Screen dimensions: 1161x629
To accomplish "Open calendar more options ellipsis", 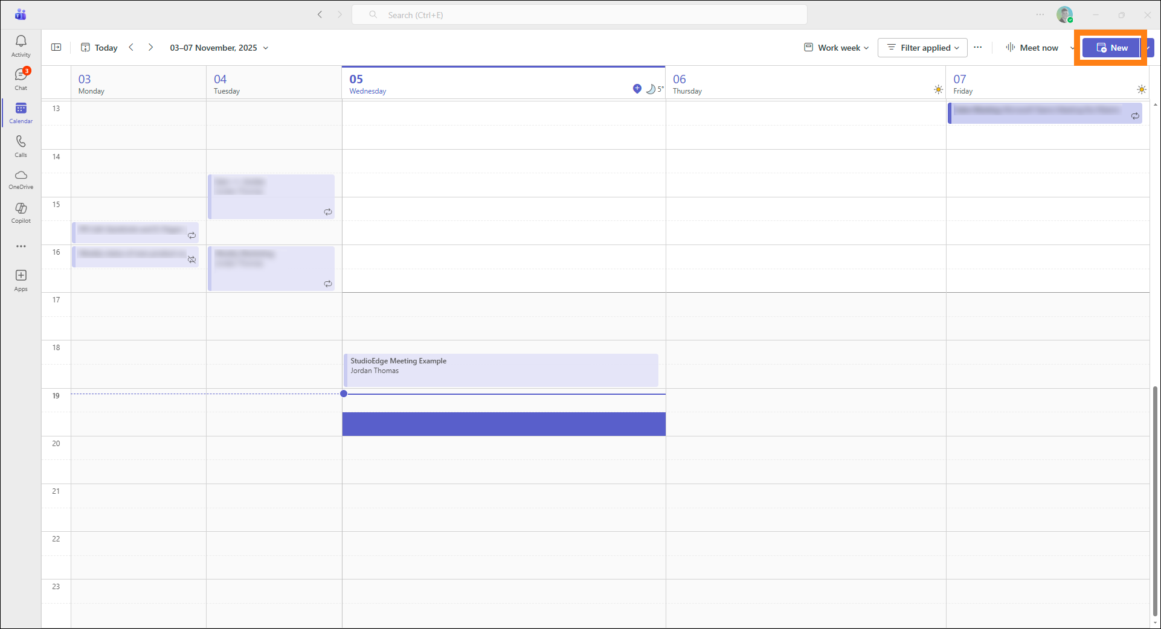I will pos(978,48).
